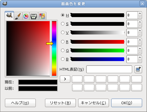The image size is (147, 112).
Task: Select the B blue radio button
Action: (63, 59)
